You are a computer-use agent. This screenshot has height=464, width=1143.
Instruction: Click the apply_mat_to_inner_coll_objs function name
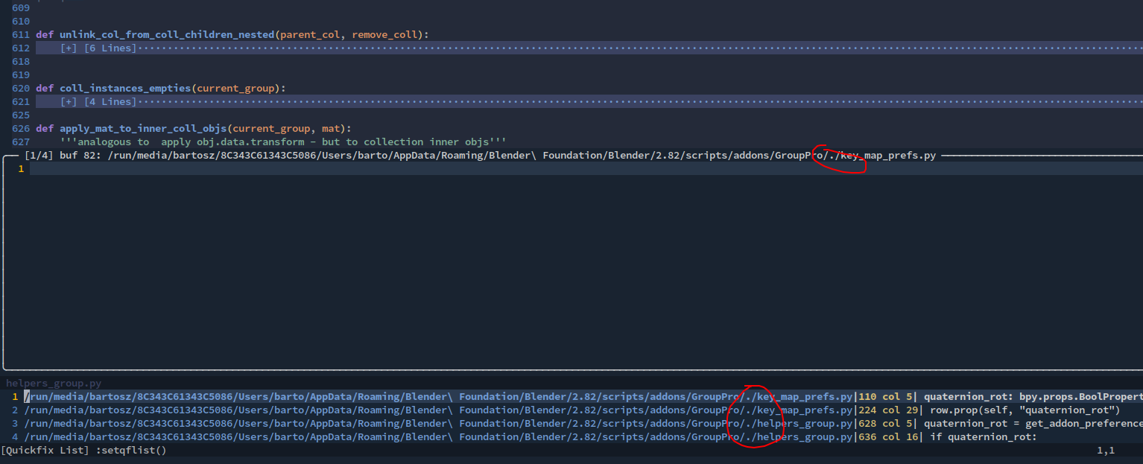(143, 129)
